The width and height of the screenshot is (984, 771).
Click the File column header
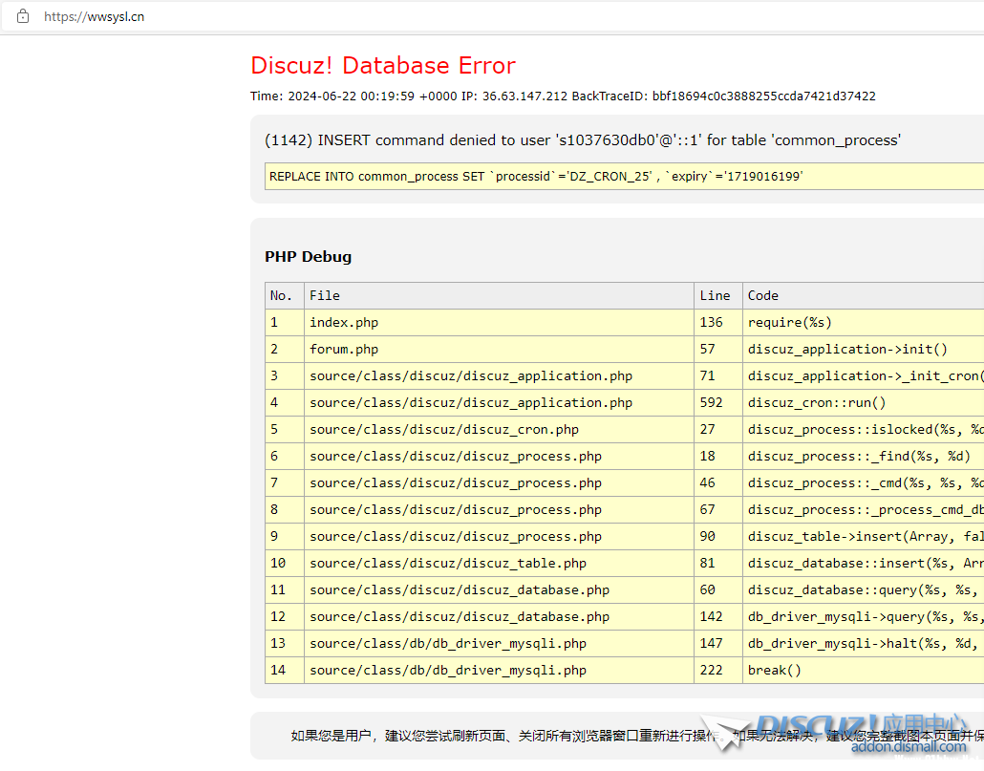pos(325,295)
